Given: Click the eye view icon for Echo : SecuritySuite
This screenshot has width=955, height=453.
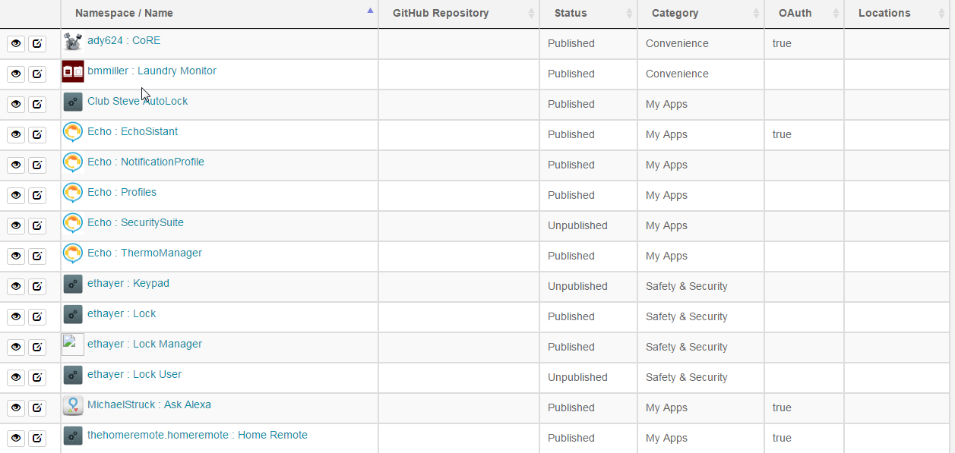Looking at the screenshot, I should (16, 225).
